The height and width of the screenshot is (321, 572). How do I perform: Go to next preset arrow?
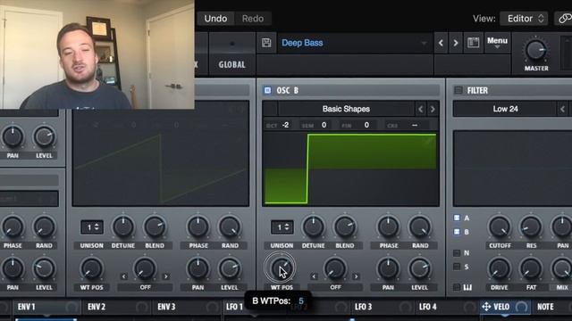456,44
